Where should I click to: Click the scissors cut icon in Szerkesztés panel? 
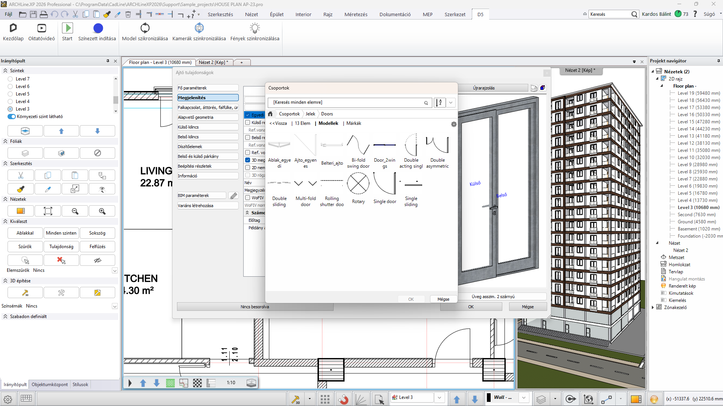21,176
